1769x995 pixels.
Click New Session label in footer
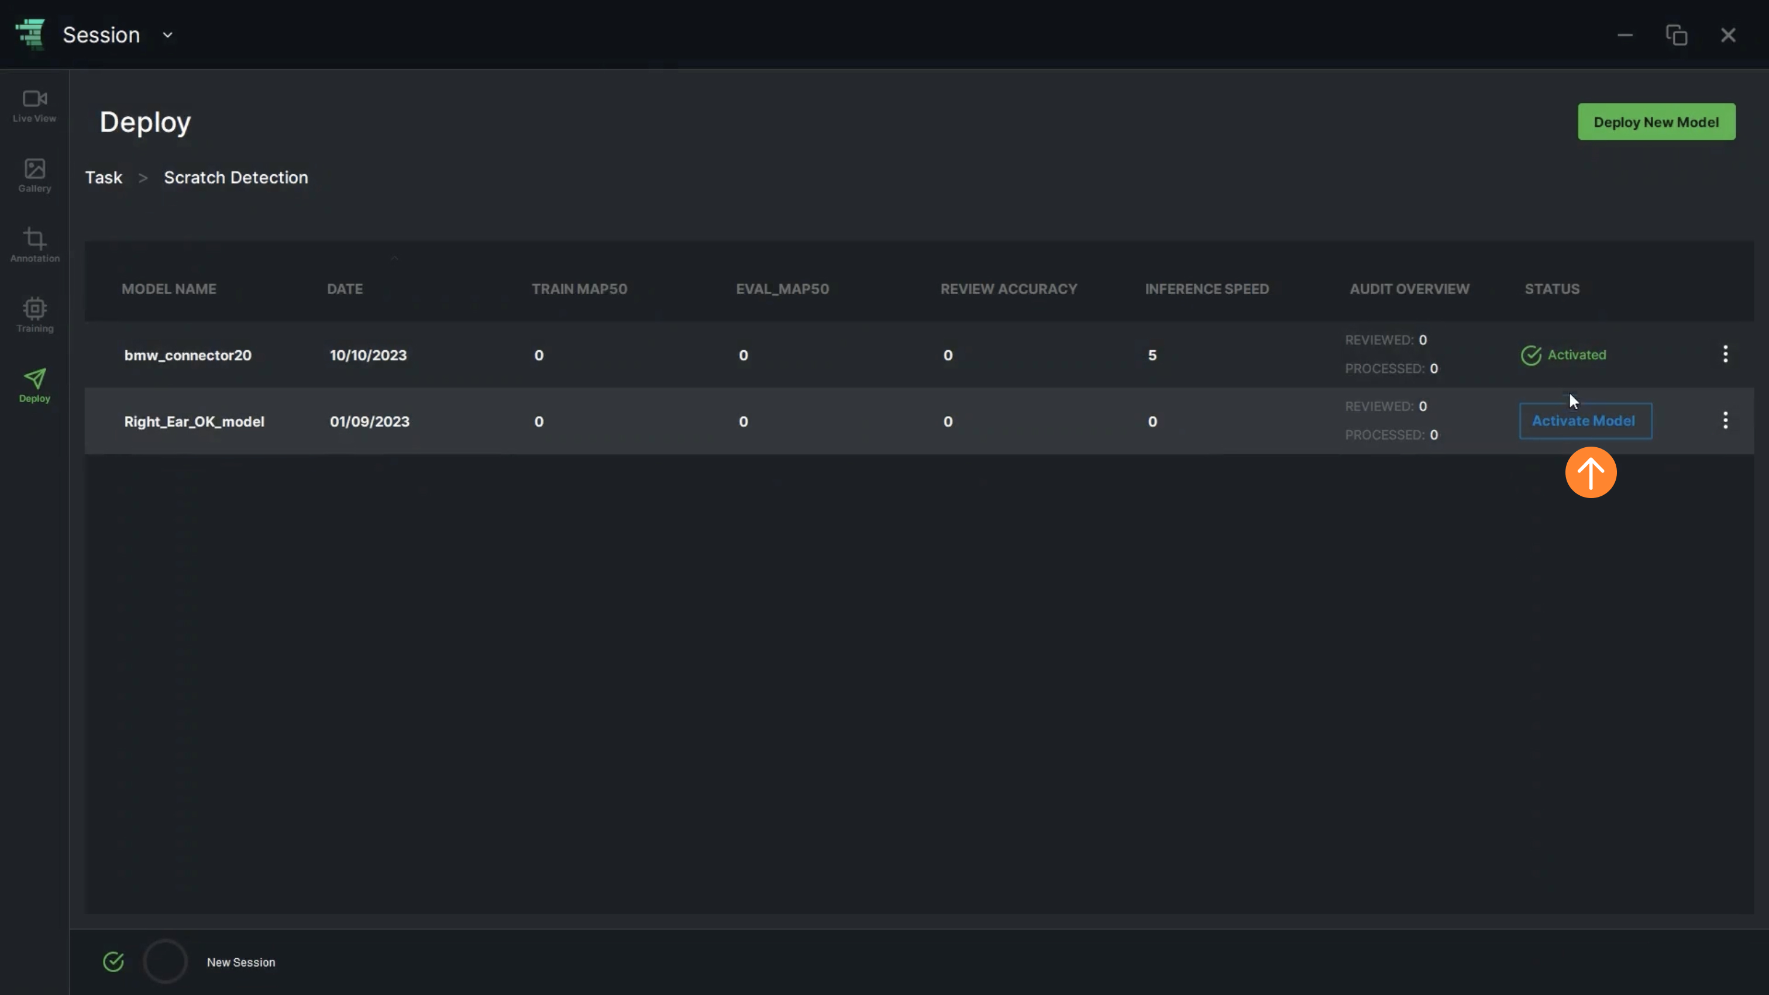coord(241,963)
